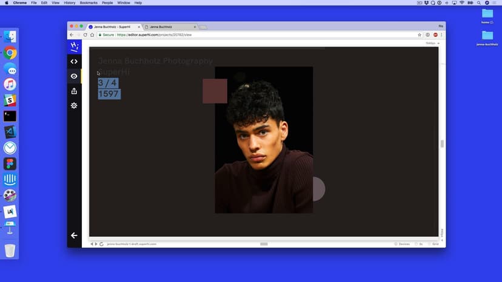Click the red square swatch over the photo
The image size is (502, 282).
[215, 91]
